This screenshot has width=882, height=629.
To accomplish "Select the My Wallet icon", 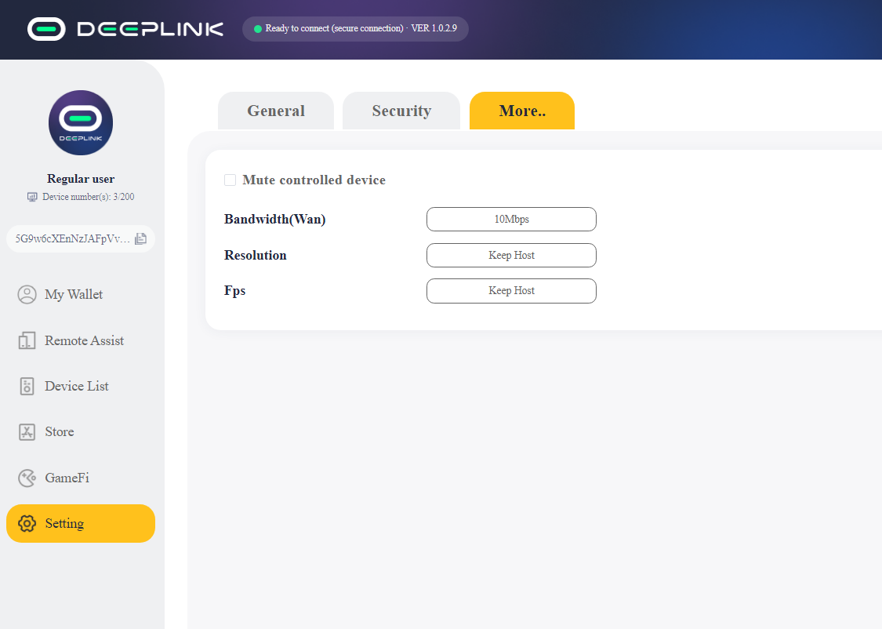I will pyautogui.click(x=28, y=294).
